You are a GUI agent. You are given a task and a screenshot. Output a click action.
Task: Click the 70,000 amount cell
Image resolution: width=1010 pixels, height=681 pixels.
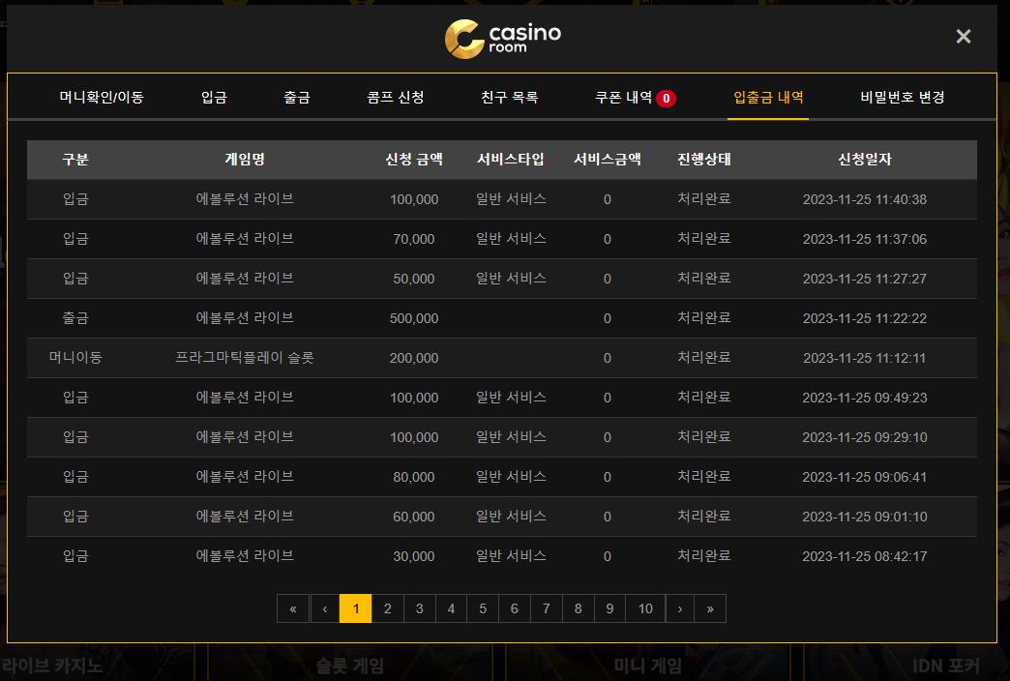pos(413,239)
